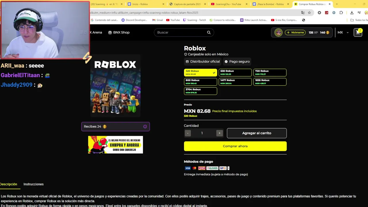368x207 pixels.
Task: Click the Comprar ahora button
Action: pyautogui.click(x=235, y=146)
